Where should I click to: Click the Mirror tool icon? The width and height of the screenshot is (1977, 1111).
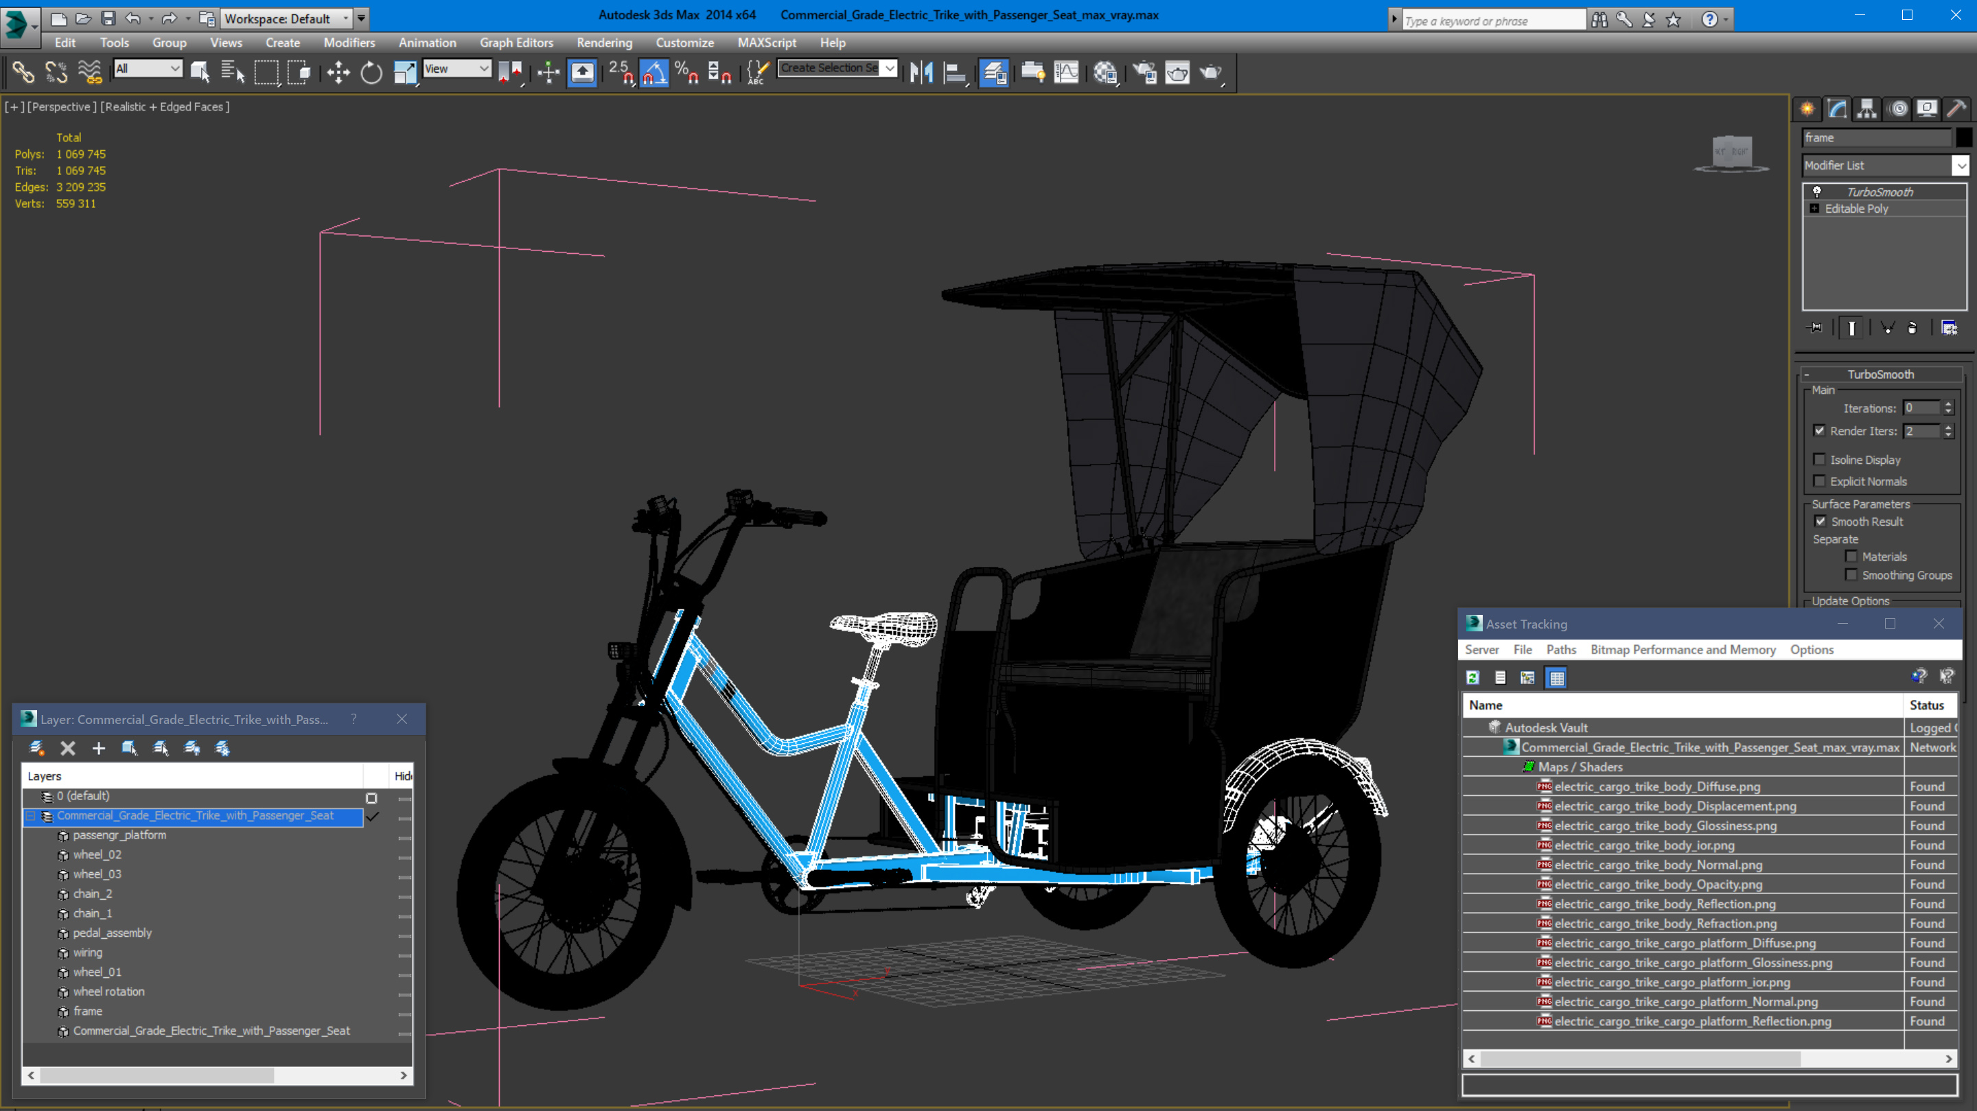point(921,73)
